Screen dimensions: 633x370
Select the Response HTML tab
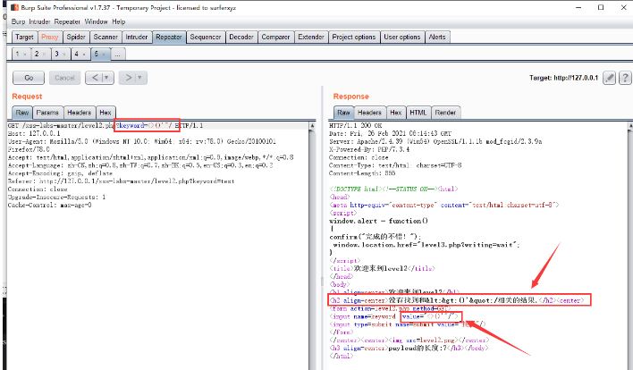pos(418,113)
